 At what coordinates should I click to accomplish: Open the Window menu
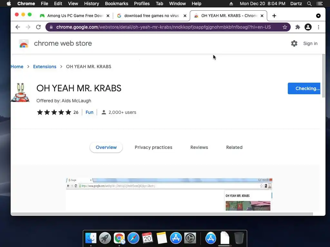click(x=178, y=4)
